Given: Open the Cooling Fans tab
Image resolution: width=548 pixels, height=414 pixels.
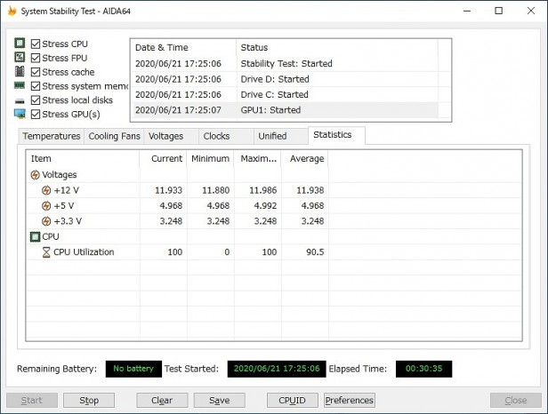Looking at the screenshot, I should (114, 136).
